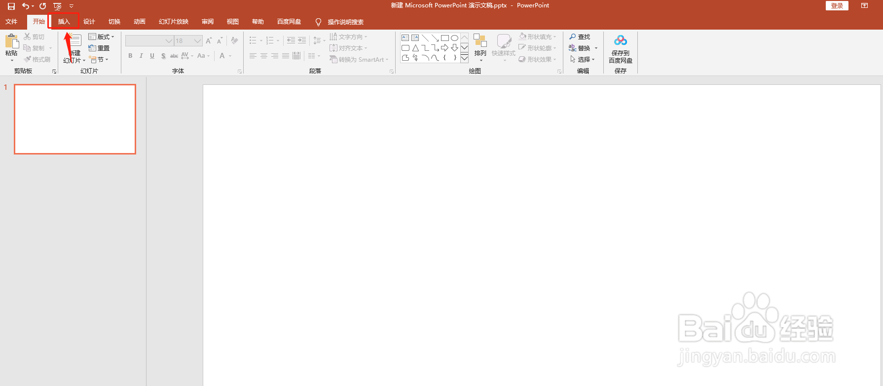Click the Increase Font Size icon

(209, 41)
